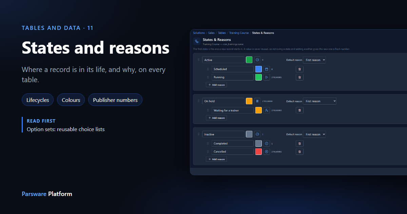
Task: Click the value 270160000 beside On hold
Action: point(267,101)
